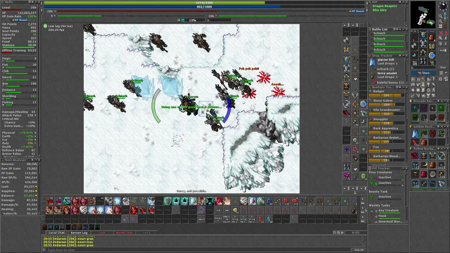Image resolution: width=450 pixels, height=253 pixels.
Task: Open the Loot chat tab
Action: (x=102, y=233)
